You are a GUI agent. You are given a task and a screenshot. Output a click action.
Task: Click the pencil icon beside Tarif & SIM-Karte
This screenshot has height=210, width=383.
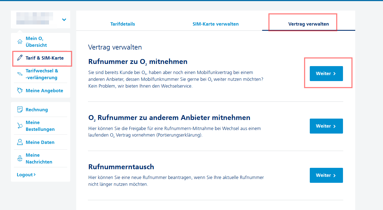pos(20,58)
